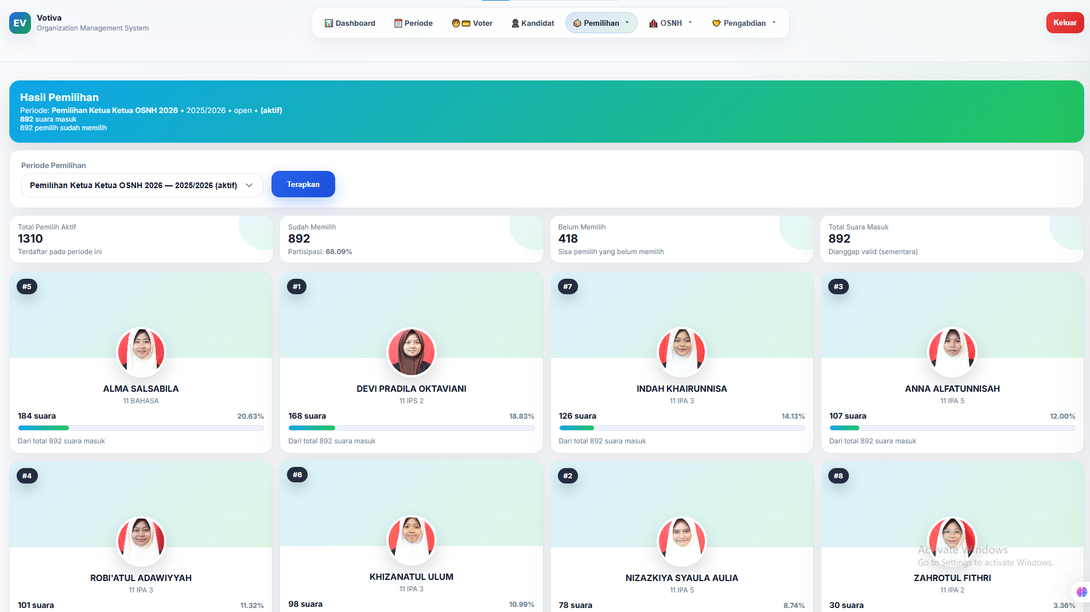This screenshot has width=1090, height=612.
Task: Click the 'Partisipasi: 68.09%' text
Action: [320, 252]
